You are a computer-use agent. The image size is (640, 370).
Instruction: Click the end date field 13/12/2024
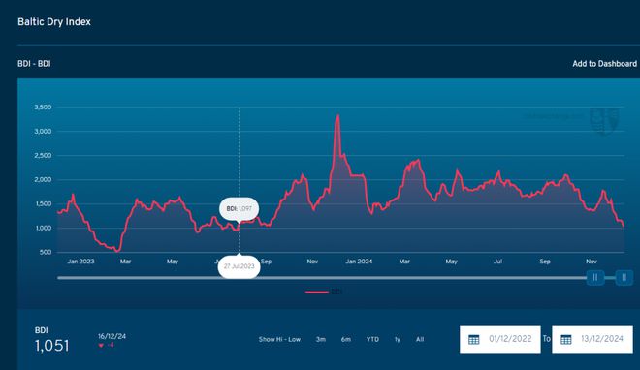point(592,339)
